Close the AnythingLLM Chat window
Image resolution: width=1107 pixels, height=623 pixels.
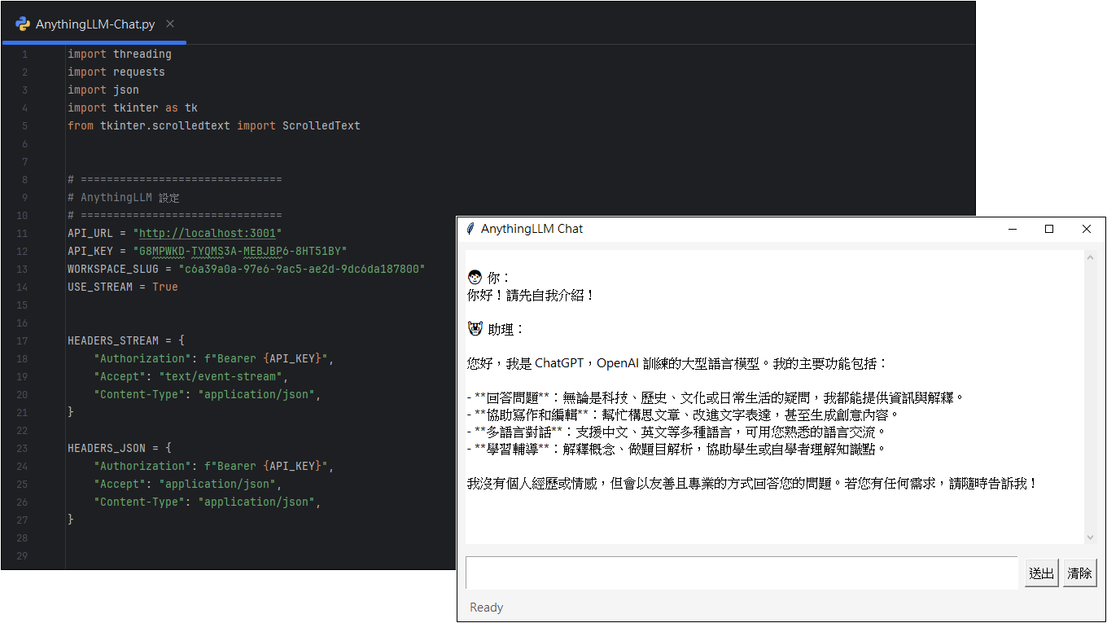coord(1087,229)
